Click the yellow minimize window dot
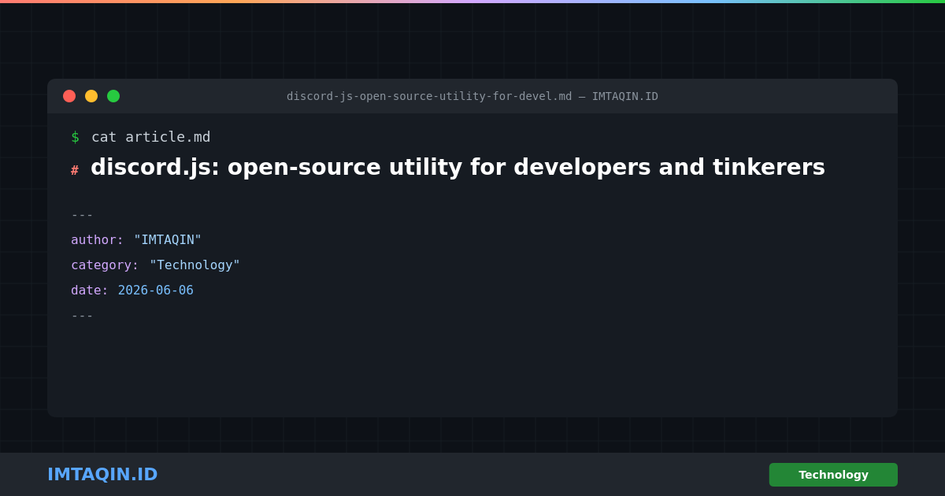The width and height of the screenshot is (945, 496). click(x=91, y=96)
